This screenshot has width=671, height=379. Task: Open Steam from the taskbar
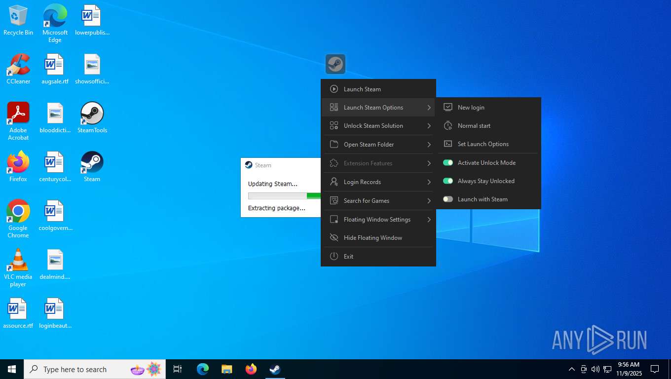(x=275, y=369)
